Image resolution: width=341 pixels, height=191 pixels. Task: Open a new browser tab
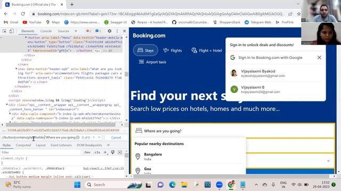click(72, 4)
